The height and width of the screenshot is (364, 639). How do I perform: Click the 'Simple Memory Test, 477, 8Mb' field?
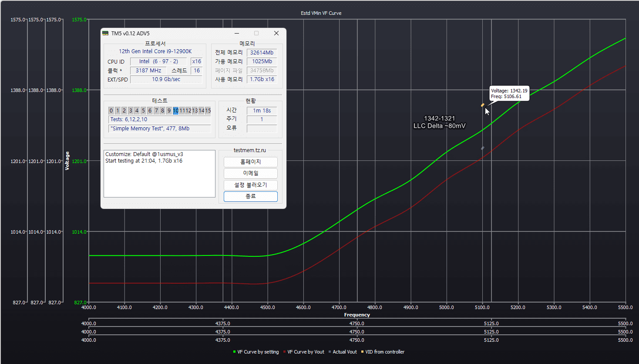[x=159, y=129]
